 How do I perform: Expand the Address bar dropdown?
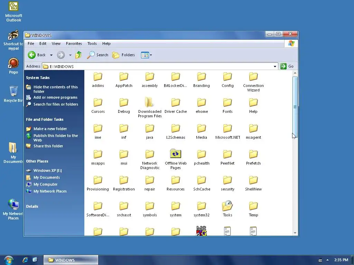(x=275, y=67)
